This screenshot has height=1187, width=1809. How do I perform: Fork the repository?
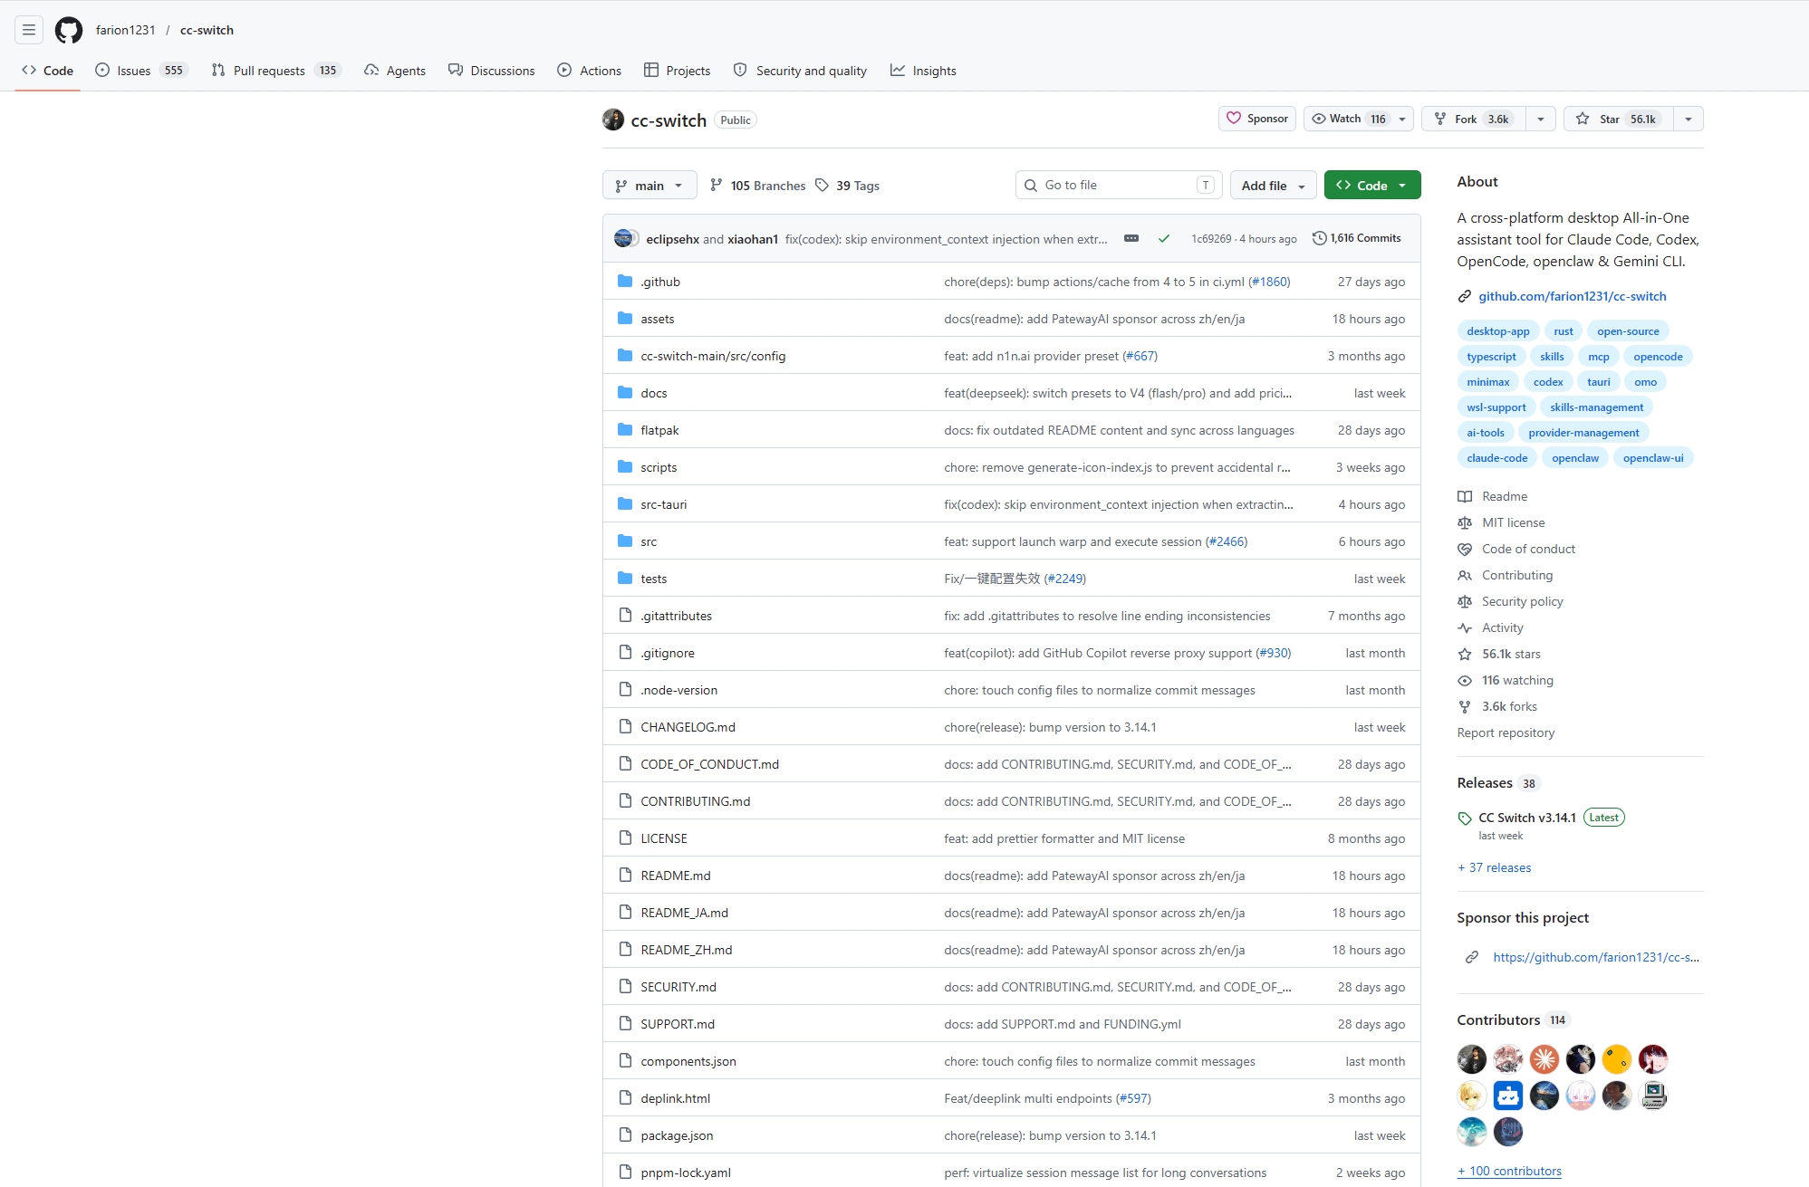[1474, 119]
